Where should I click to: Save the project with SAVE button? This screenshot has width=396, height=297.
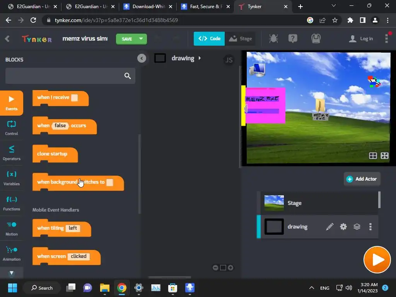(127, 39)
